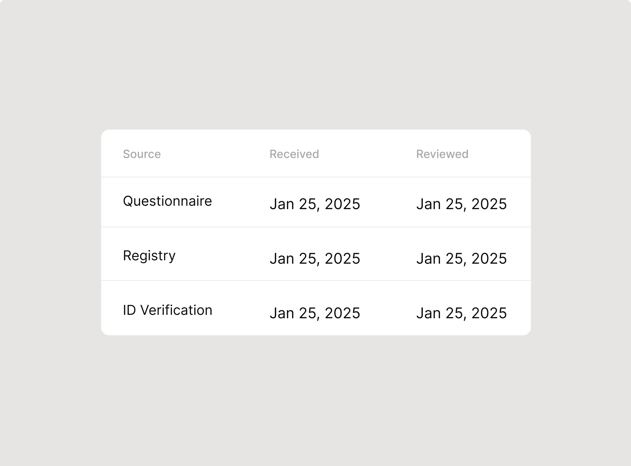Click the ID Verification received date
This screenshot has height=466, width=631.
point(315,313)
